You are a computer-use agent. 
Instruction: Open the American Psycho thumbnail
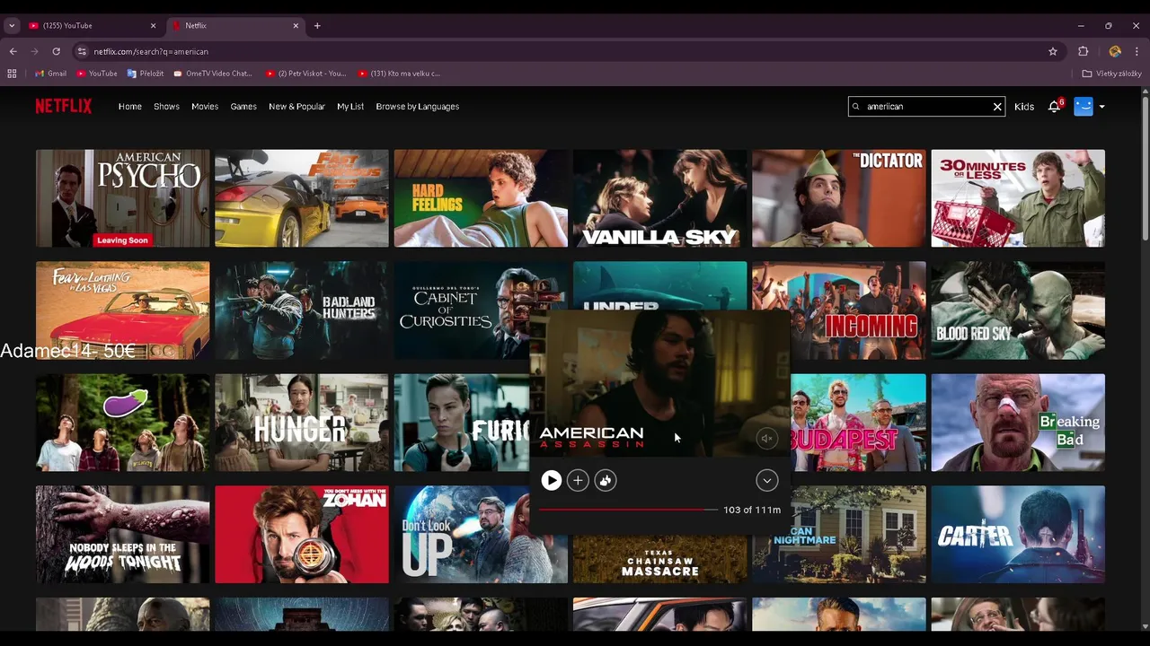click(122, 198)
